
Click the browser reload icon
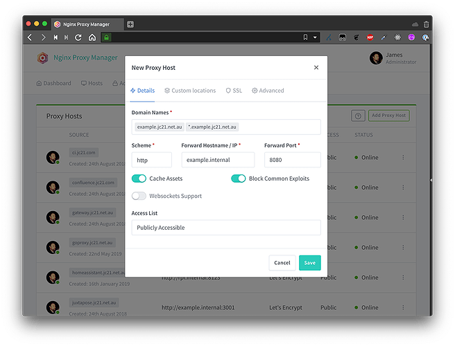coord(79,37)
